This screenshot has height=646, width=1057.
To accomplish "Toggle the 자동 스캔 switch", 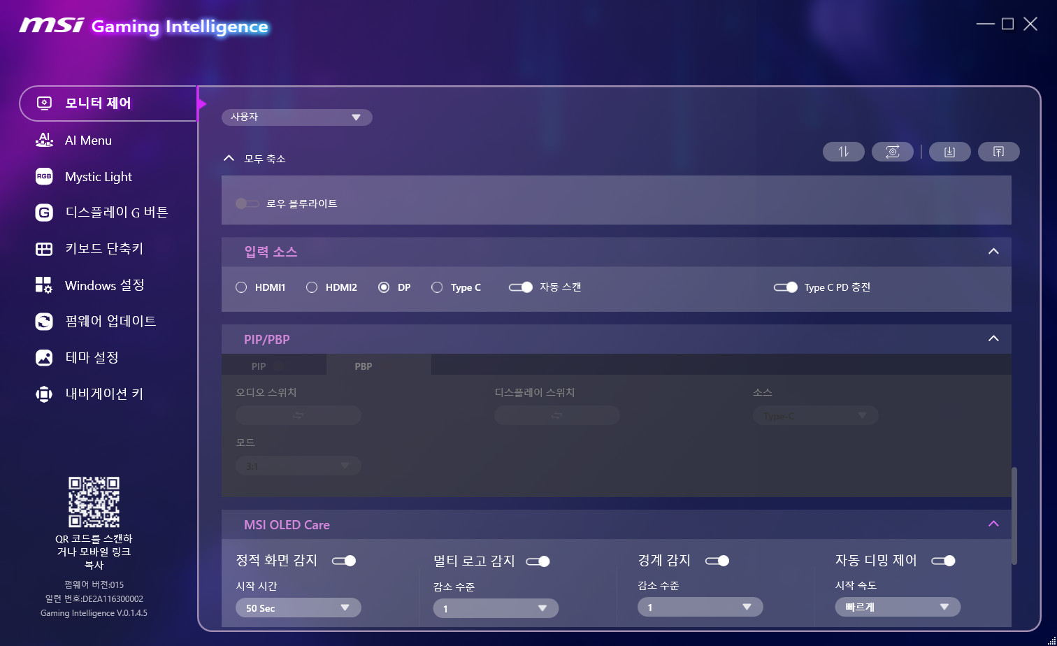I will [x=521, y=287].
